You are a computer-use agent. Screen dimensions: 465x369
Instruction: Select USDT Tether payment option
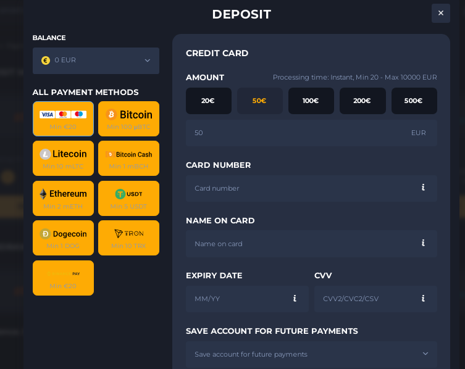click(128, 198)
